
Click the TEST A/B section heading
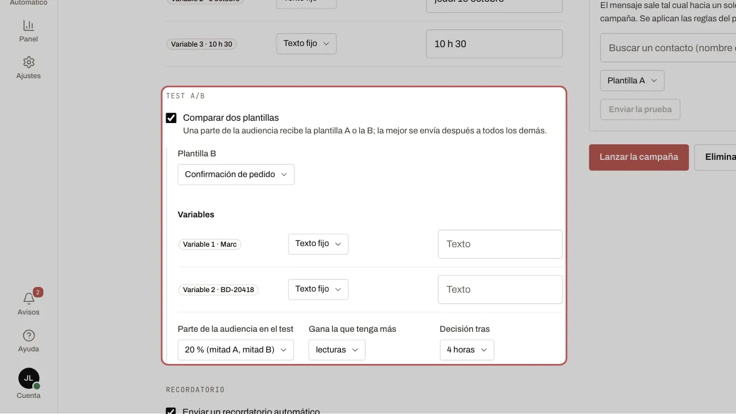[x=185, y=96]
